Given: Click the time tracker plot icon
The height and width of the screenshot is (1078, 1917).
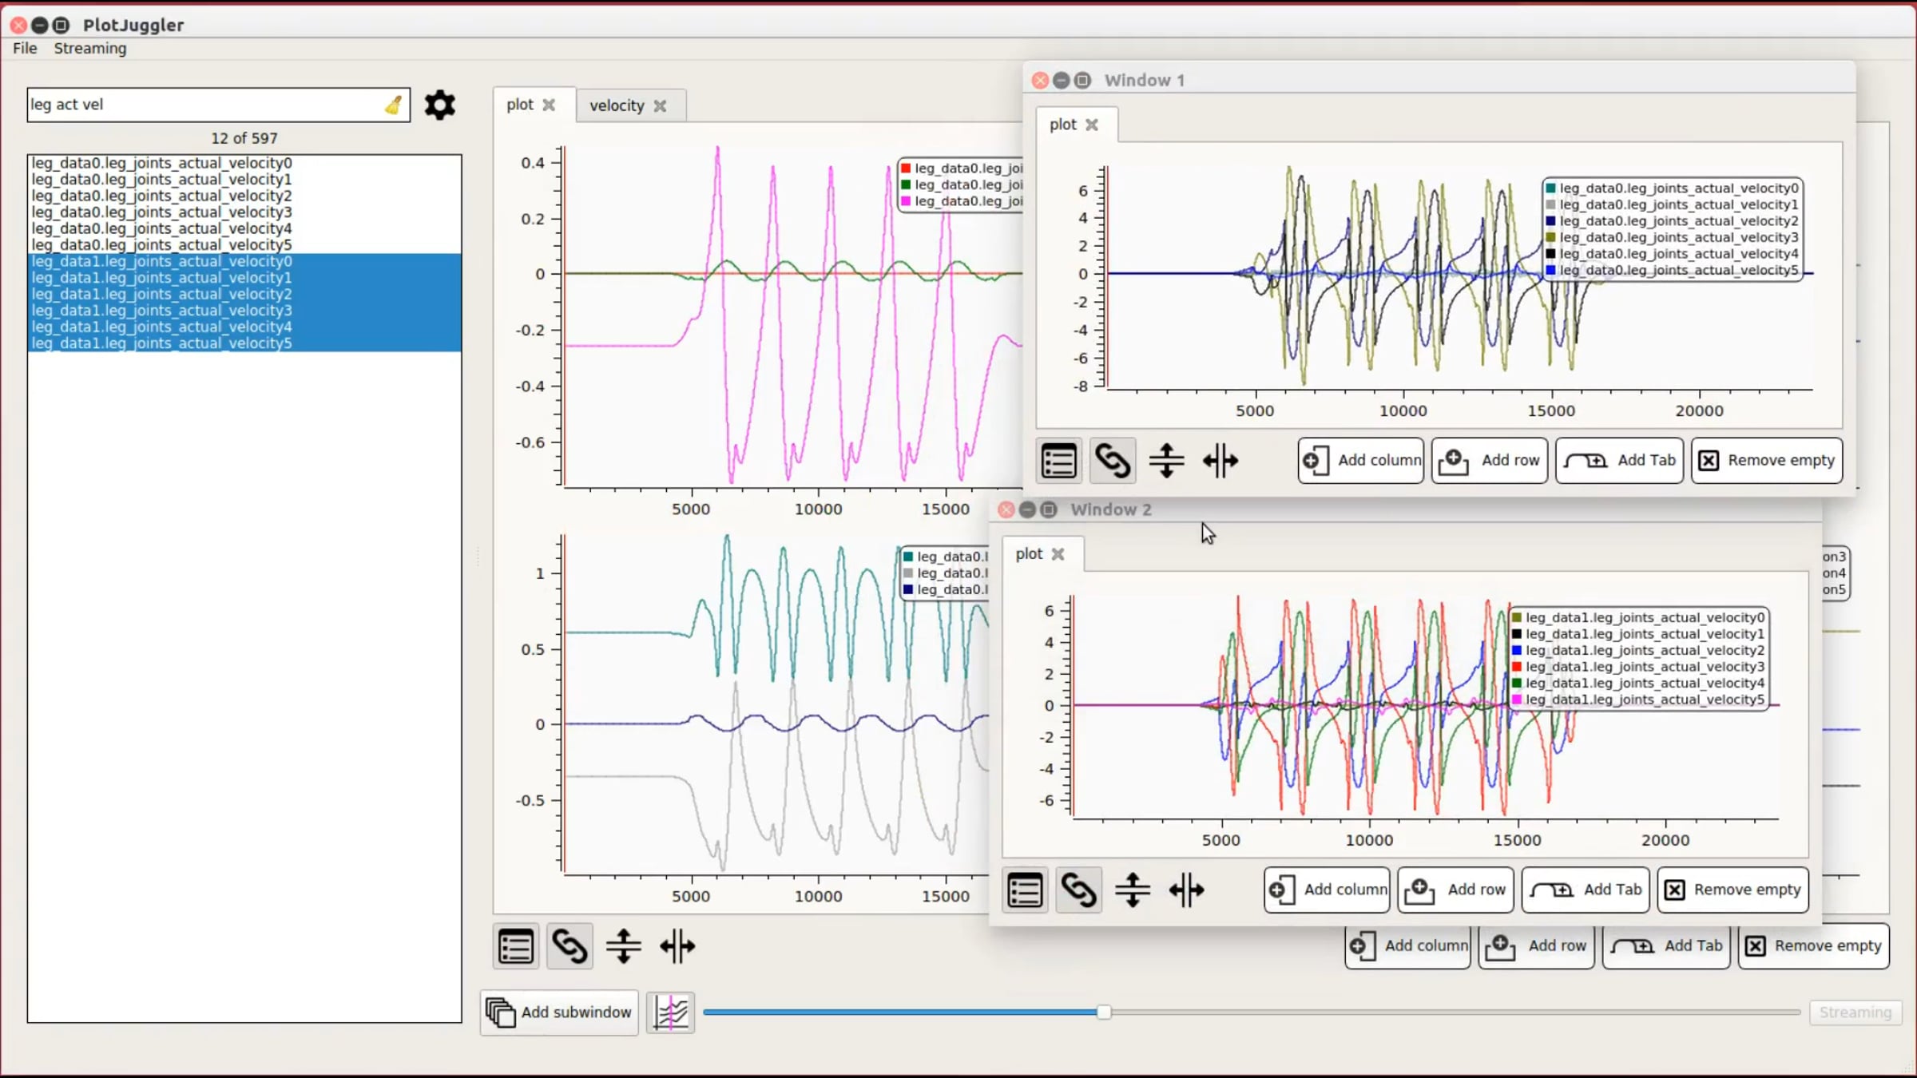Looking at the screenshot, I should click(x=670, y=1013).
